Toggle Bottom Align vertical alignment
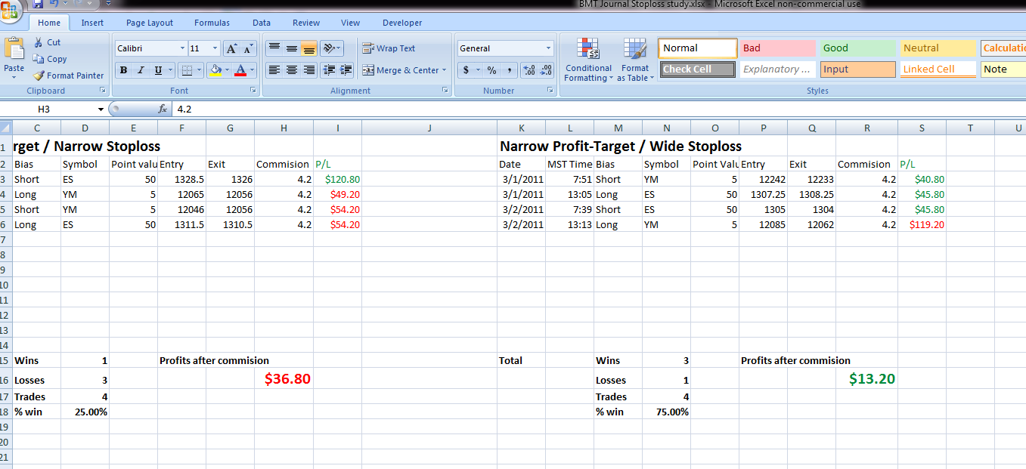Image resolution: width=1026 pixels, height=469 pixels. 308,48
